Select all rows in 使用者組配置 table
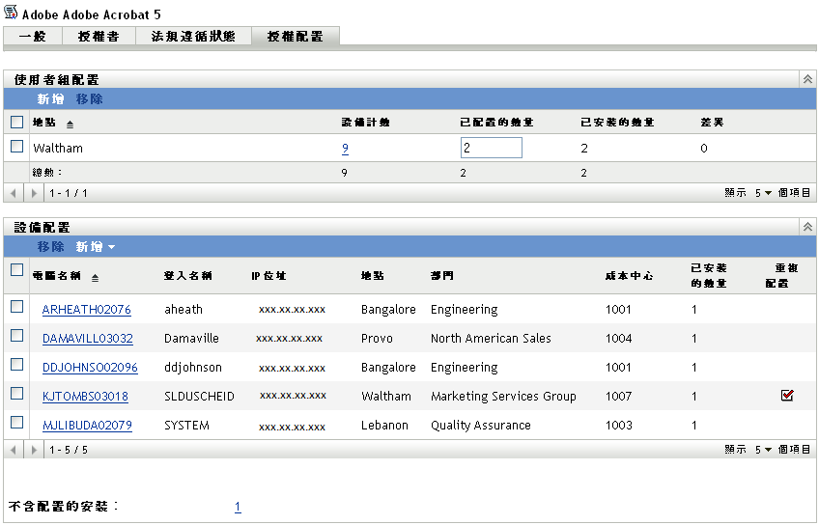This screenshot has width=819, height=525. click(x=16, y=123)
